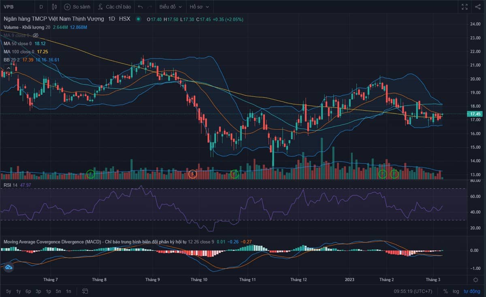
Task: Set time range to 1p
Action: 48,291
